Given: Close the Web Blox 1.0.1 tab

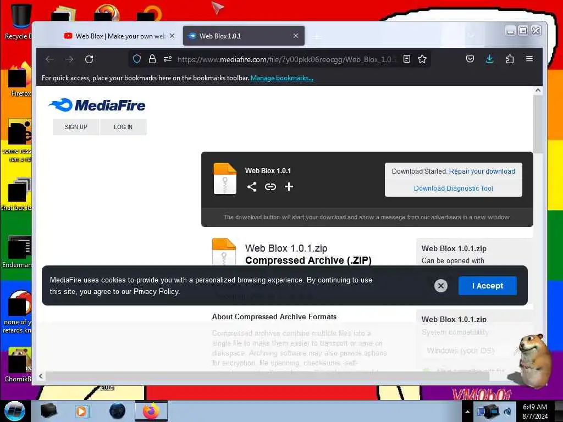Looking at the screenshot, I should coord(296,36).
